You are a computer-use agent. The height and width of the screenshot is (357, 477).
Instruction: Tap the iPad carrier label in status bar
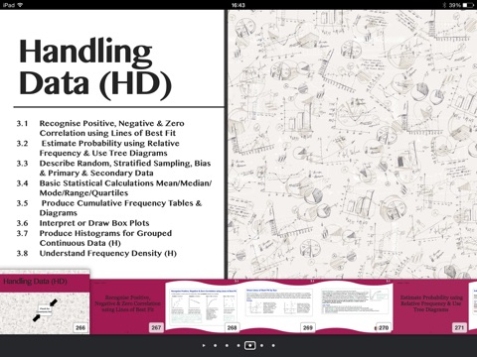coord(9,5)
